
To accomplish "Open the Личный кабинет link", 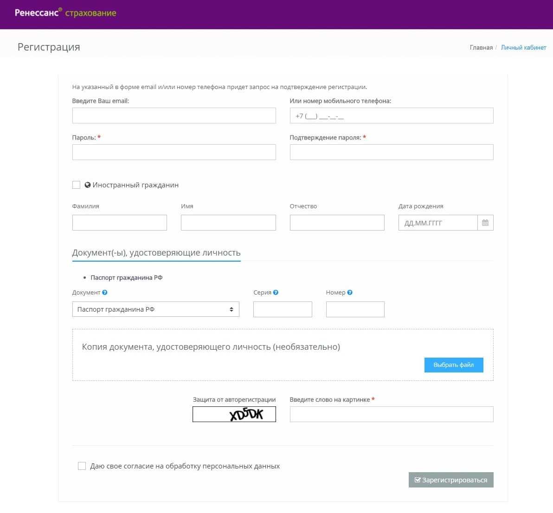I will pyautogui.click(x=523, y=47).
